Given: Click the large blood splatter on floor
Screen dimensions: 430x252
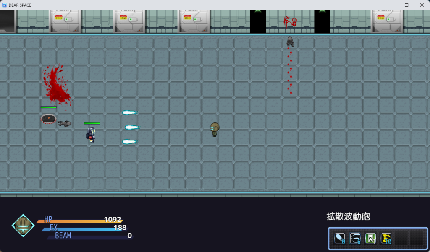Looking at the screenshot, I should click(56, 85).
